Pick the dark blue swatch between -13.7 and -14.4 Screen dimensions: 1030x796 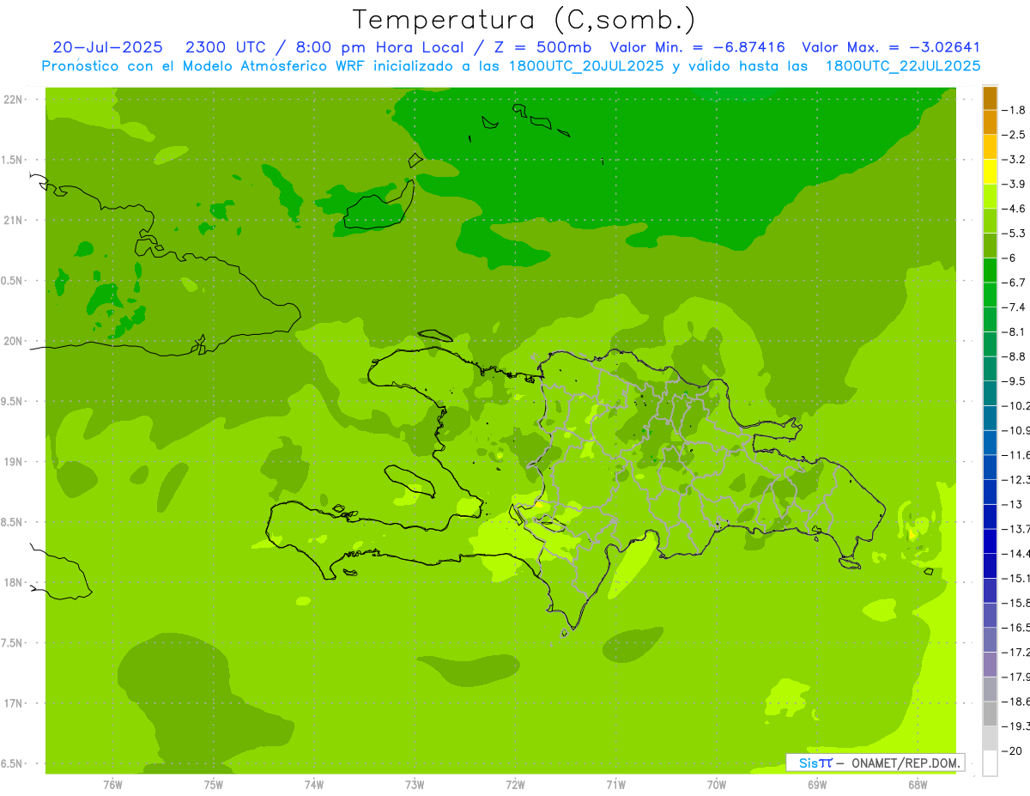pyautogui.click(x=990, y=541)
